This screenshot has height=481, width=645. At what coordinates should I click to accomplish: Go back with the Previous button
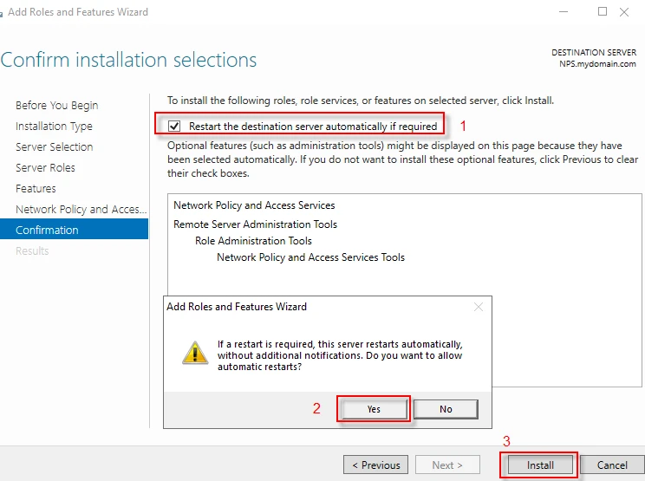[375, 465]
